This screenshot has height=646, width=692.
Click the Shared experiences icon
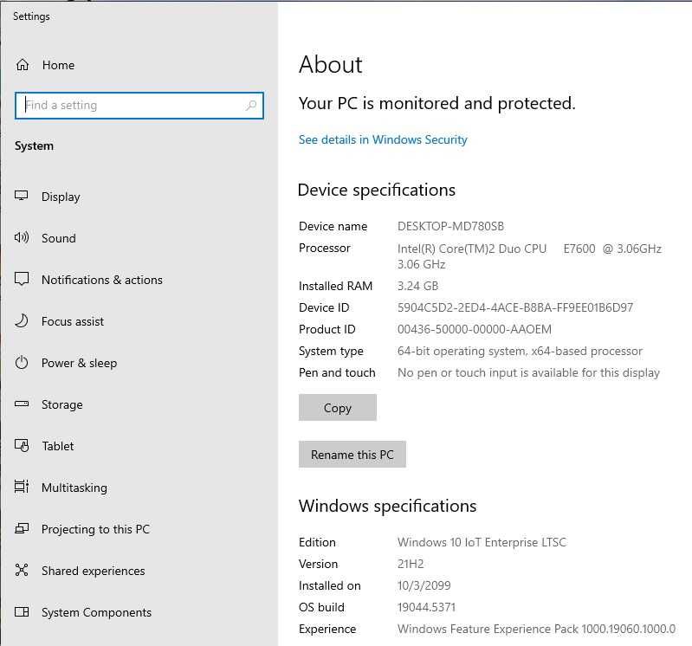21,570
